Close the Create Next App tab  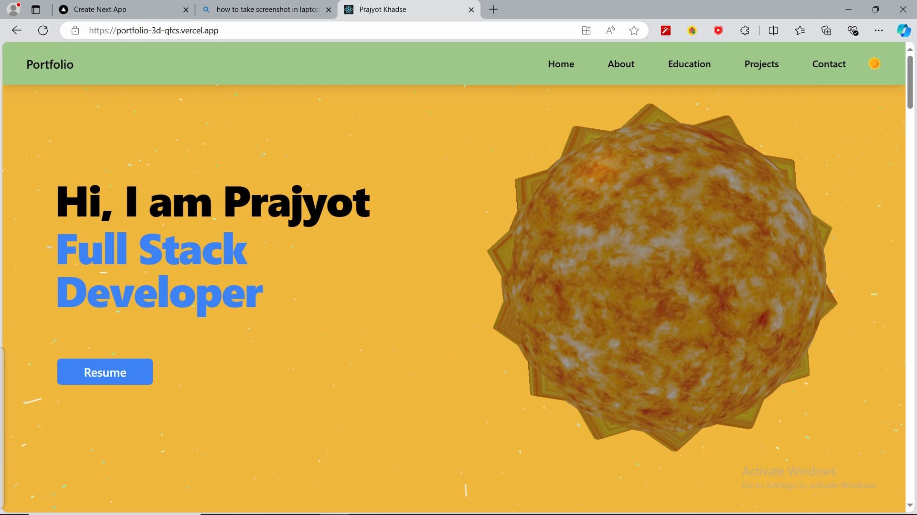tap(186, 10)
